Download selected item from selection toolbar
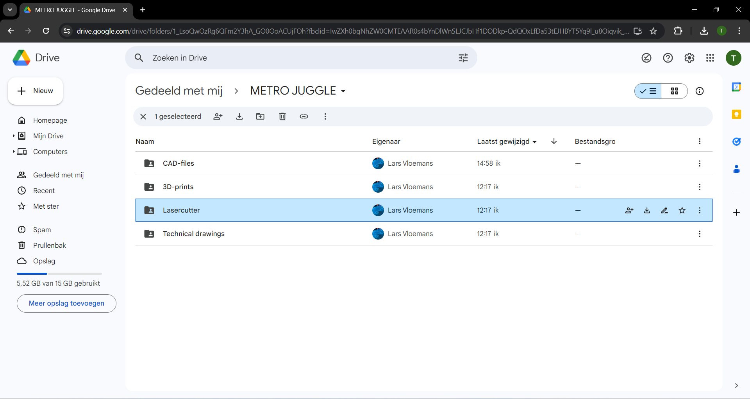The image size is (750, 399). (239, 116)
